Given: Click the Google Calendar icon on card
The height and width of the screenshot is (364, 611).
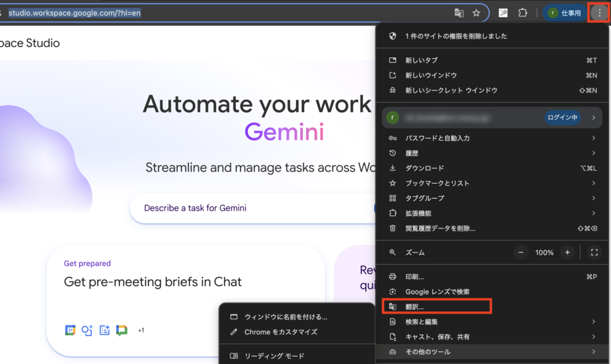Looking at the screenshot, I should point(70,330).
